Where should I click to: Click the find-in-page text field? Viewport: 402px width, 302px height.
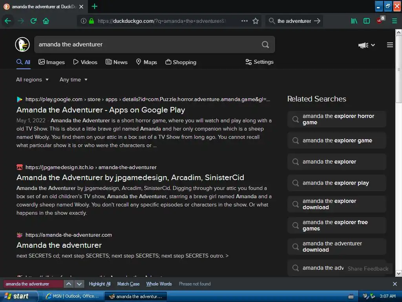(x=33, y=284)
